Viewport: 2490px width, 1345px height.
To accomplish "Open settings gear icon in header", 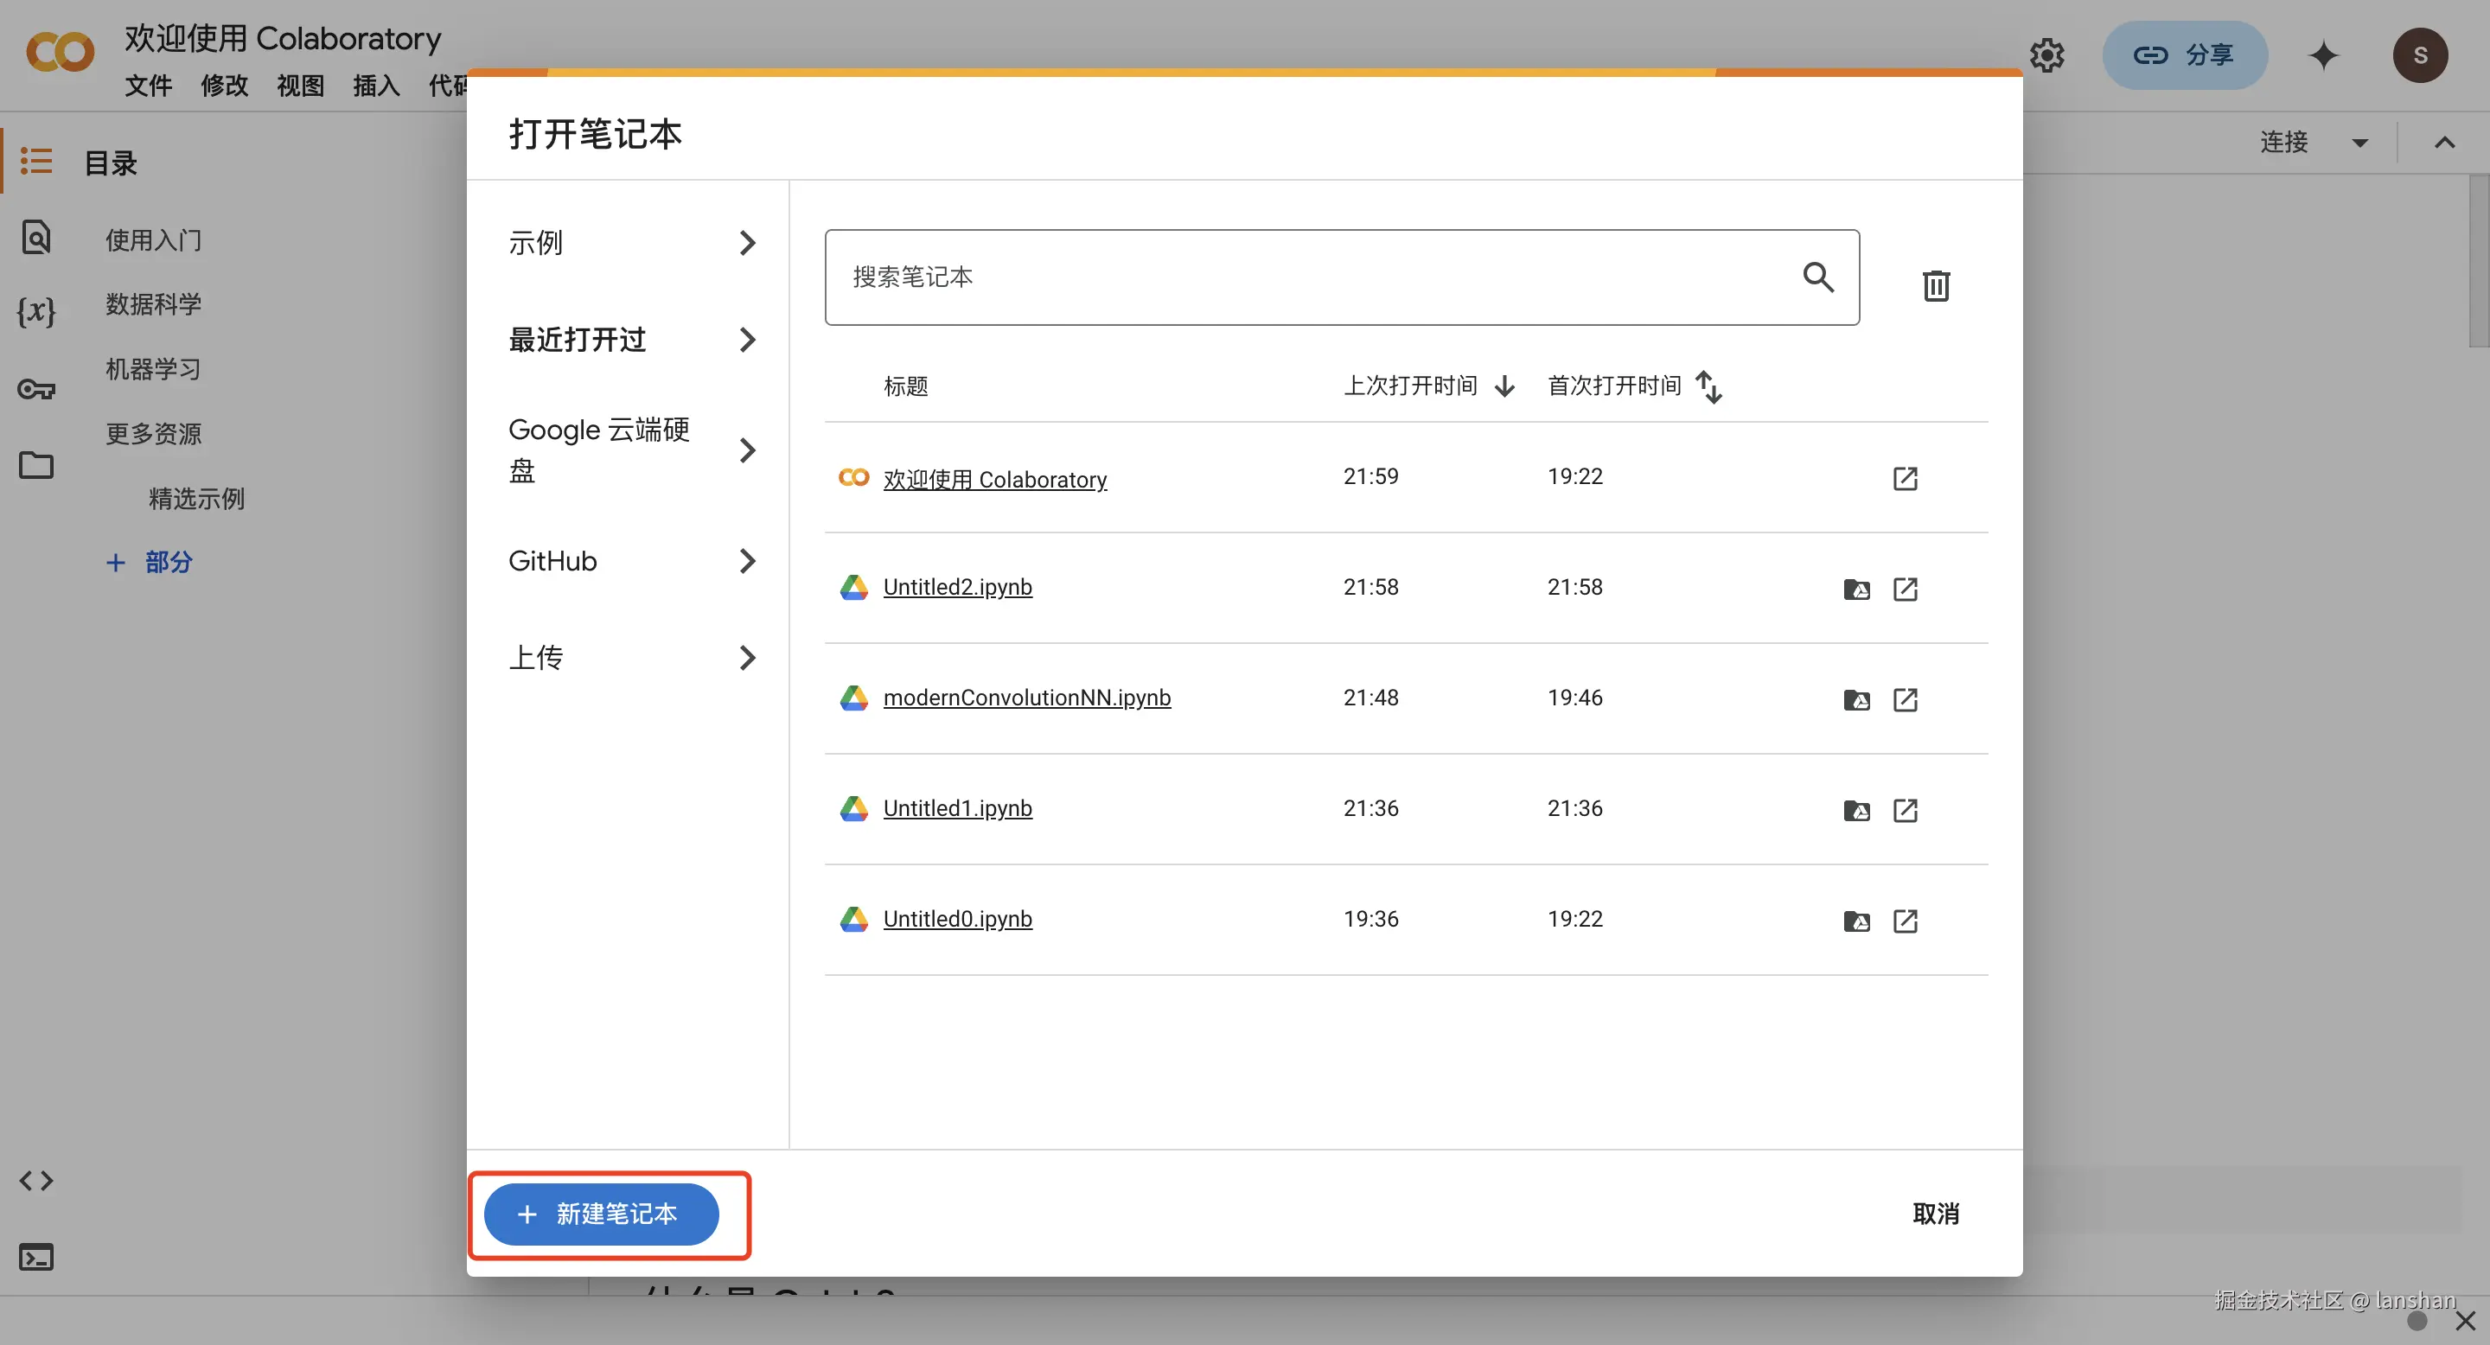I will point(2046,55).
